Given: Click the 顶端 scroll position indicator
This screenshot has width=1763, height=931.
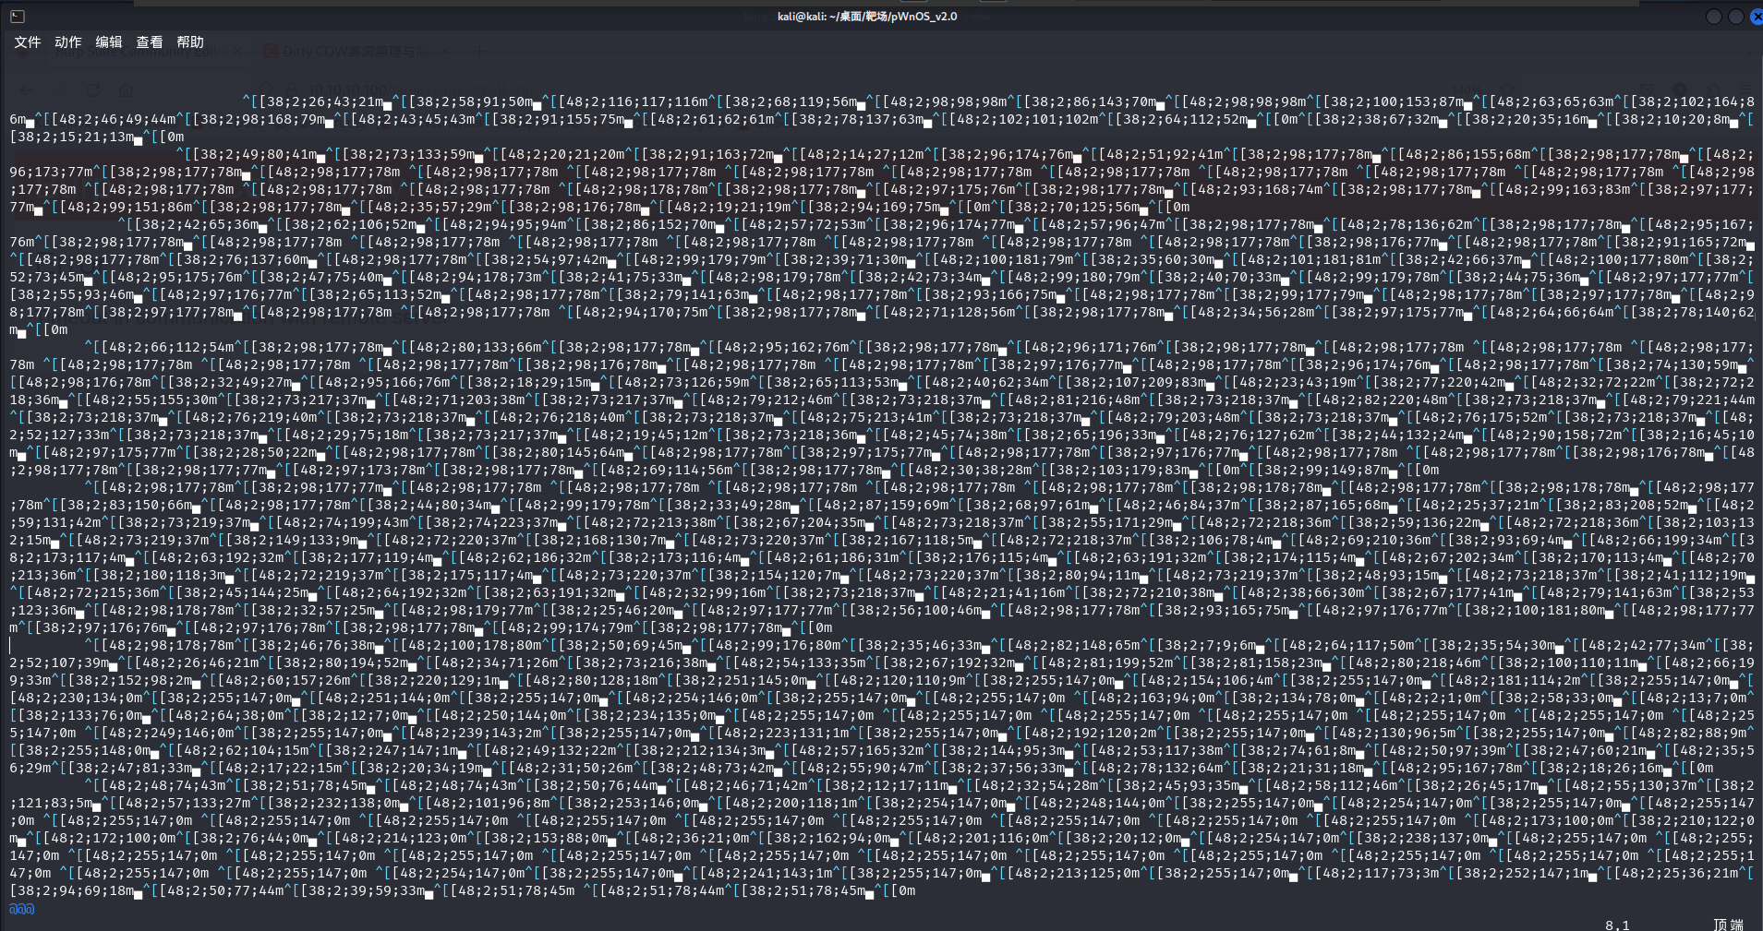Looking at the screenshot, I should click(x=1728, y=924).
